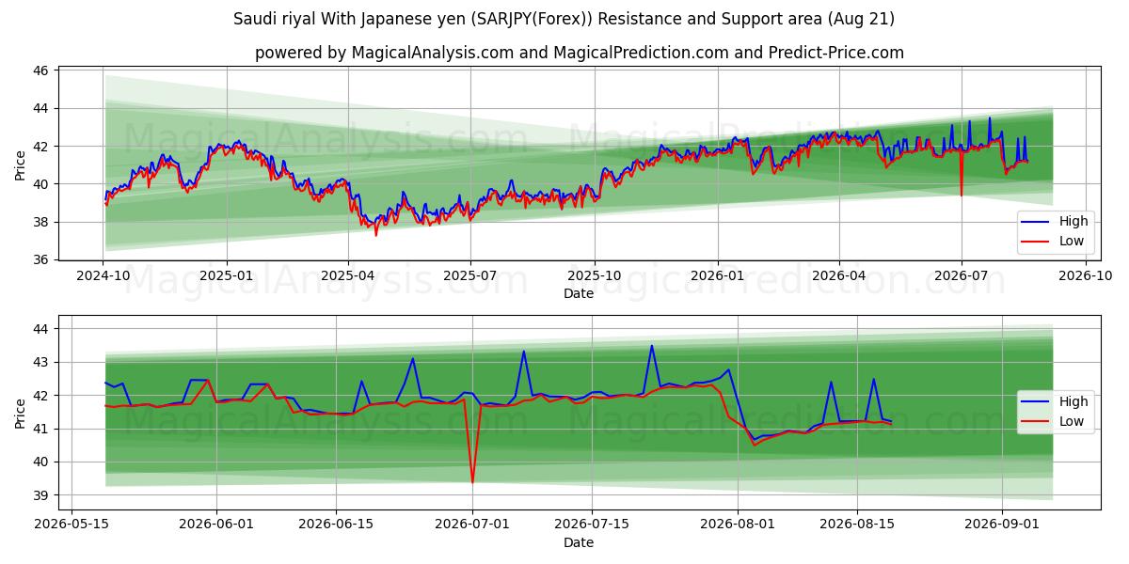Click the '2025-04' date tick label
The height and width of the screenshot is (564, 1129).
(348, 276)
